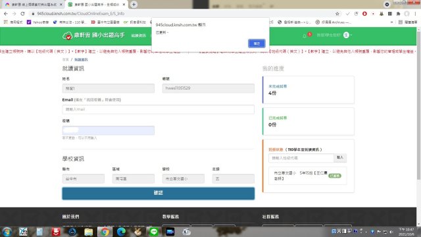Click the 姓名 name field

[108, 88]
